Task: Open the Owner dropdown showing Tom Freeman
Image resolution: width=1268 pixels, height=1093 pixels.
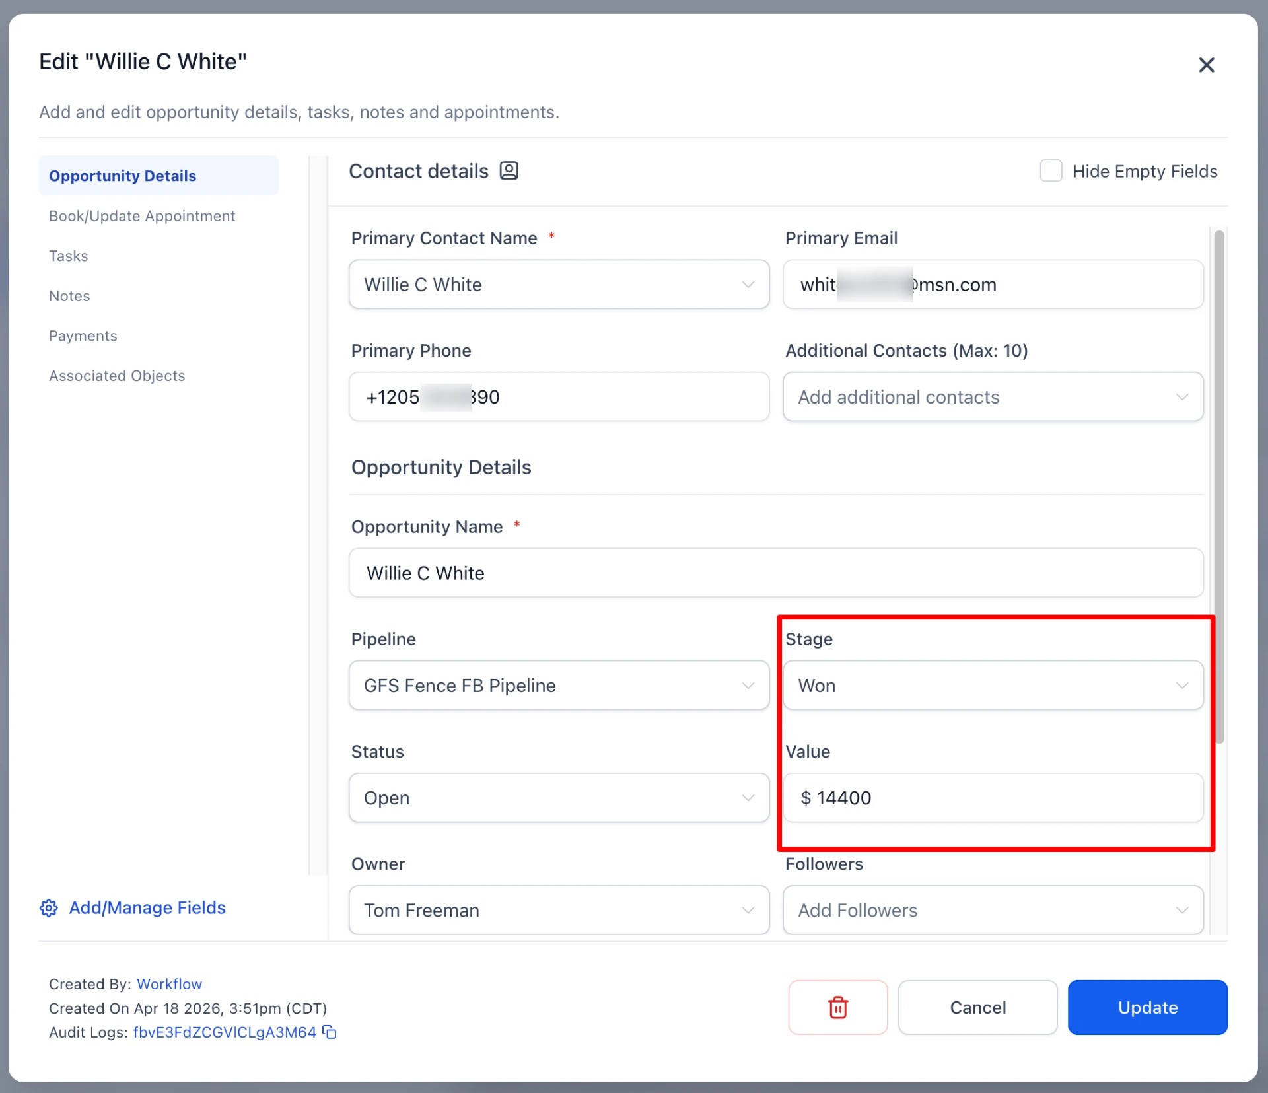Action: [x=559, y=910]
